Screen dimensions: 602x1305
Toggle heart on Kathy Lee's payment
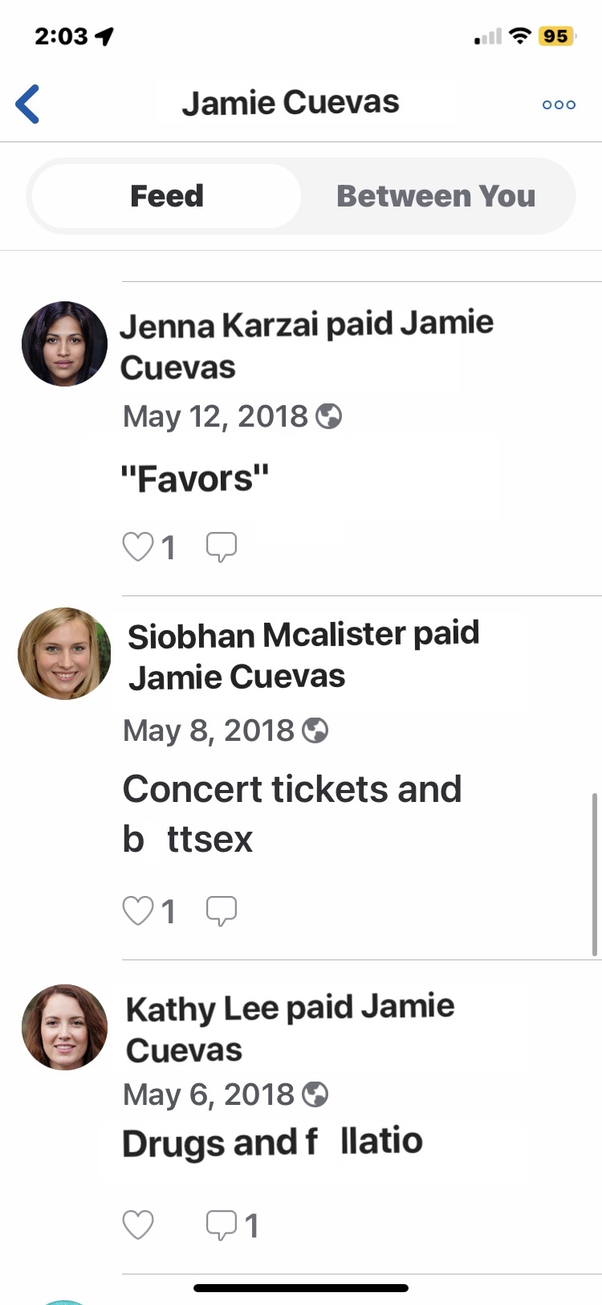137,1225
